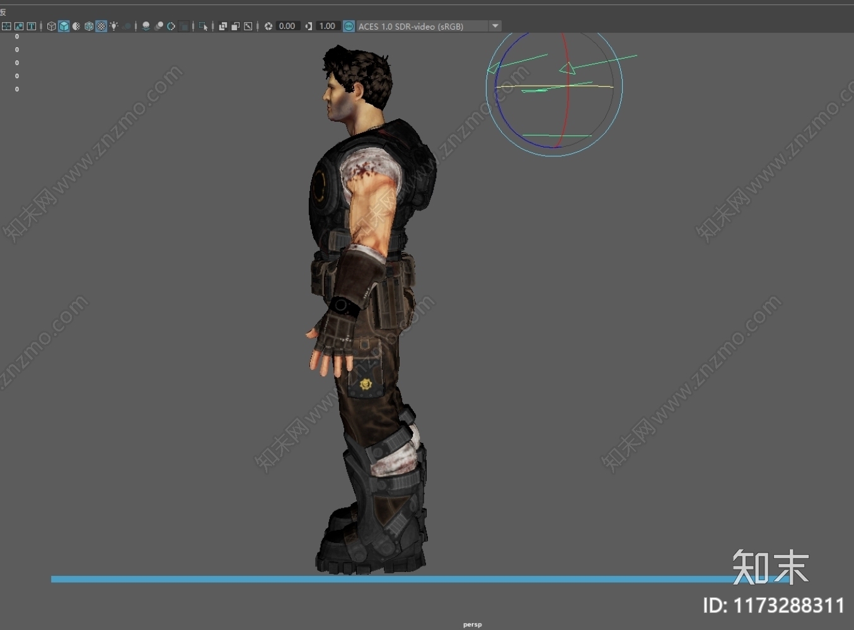Click the isolate select icon
Viewport: 854px width, 630px height.
click(x=203, y=26)
